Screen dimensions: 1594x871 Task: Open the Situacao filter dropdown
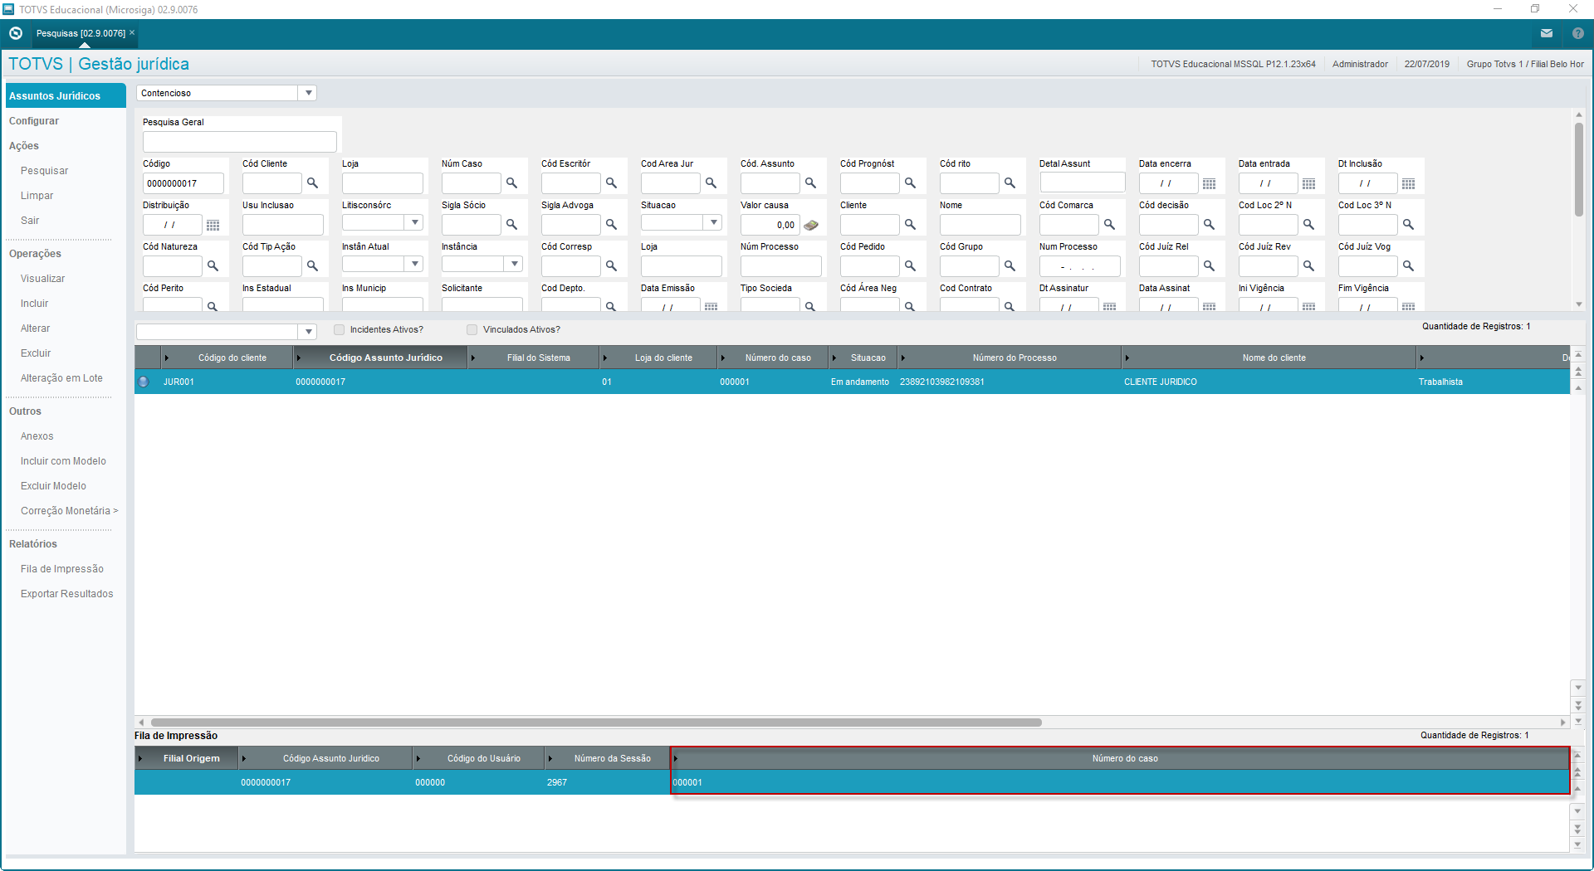click(x=714, y=222)
